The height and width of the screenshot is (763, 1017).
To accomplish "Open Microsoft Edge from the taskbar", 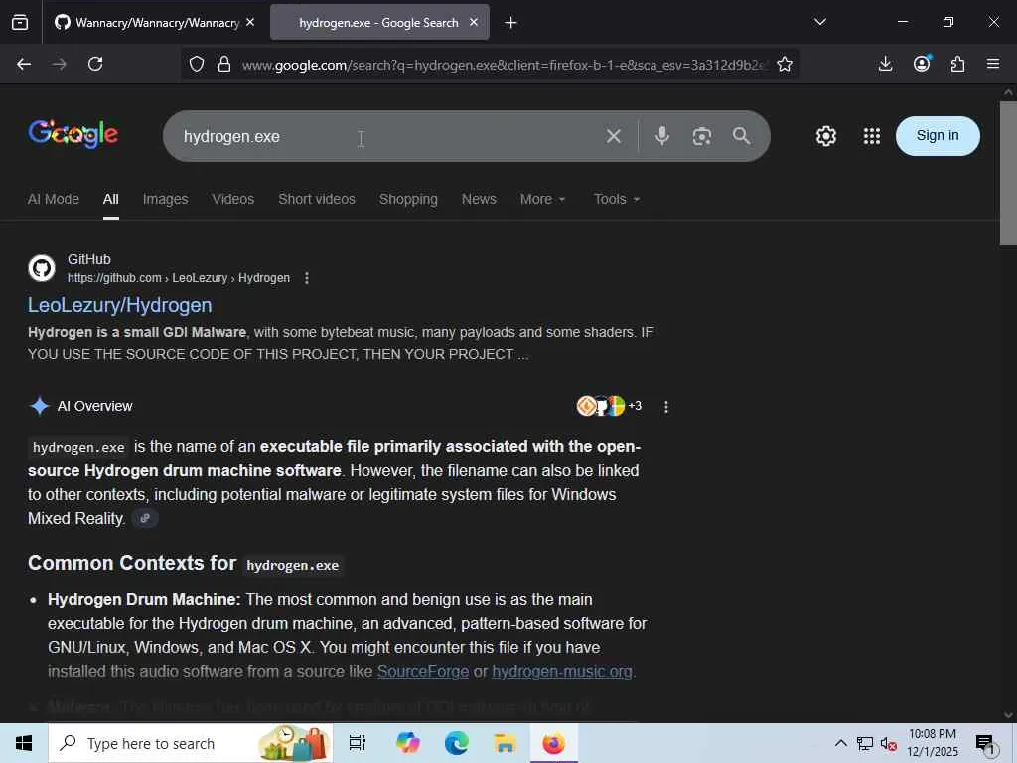I will click(457, 743).
